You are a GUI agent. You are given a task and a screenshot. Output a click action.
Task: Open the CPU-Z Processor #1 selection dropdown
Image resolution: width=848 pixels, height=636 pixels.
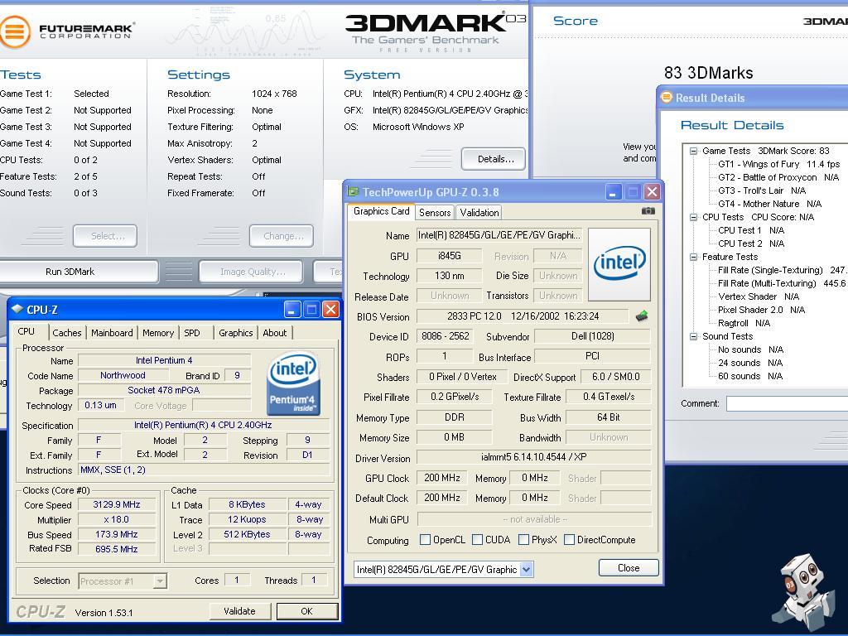160,581
